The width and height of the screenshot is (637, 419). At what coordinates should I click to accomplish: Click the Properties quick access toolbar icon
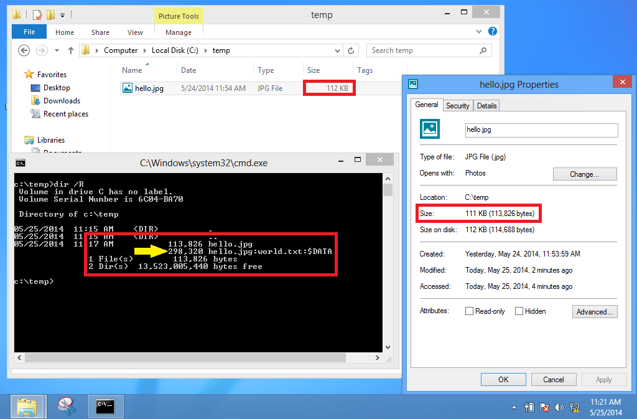click(37, 15)
